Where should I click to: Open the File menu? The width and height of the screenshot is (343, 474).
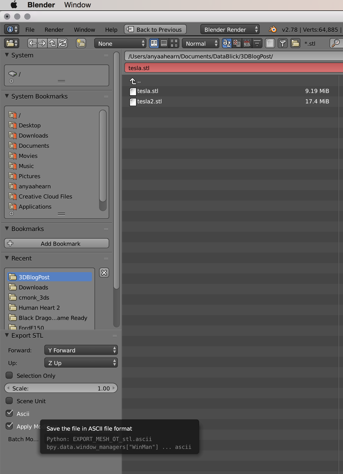[x=30, y=30]
